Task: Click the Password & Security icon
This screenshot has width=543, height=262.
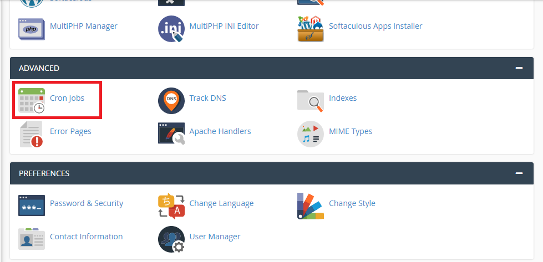Action: (32, 206)
